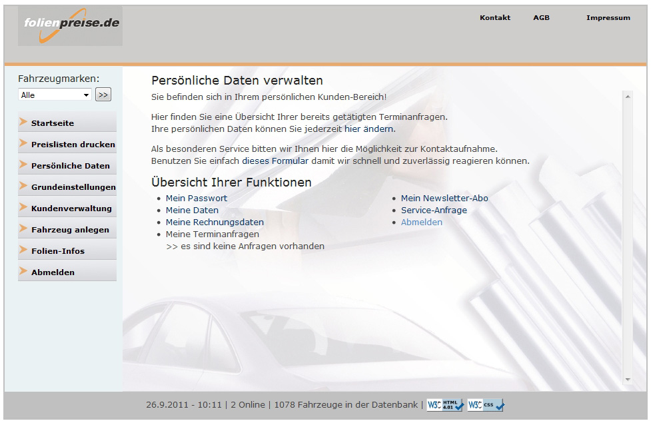Screen dimensions: 653x425
Task: Open the Fahrzeugmarken dropdown showing Alle
Action: (55, 95)
